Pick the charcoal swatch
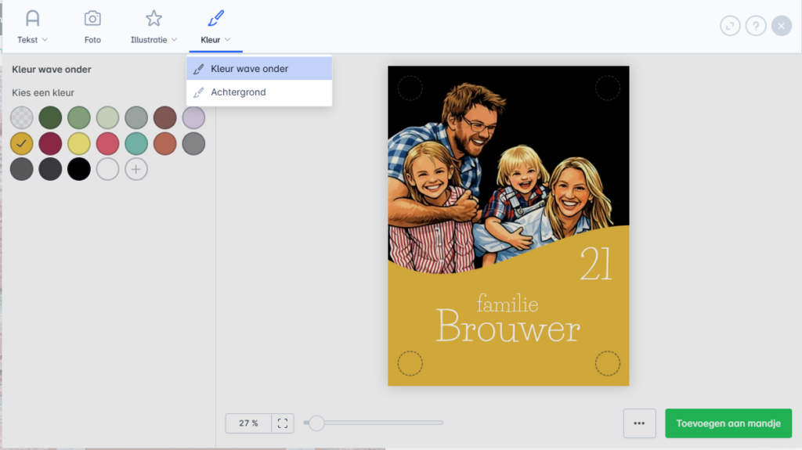This screenshot has width=802, height=450. [50, 169]
